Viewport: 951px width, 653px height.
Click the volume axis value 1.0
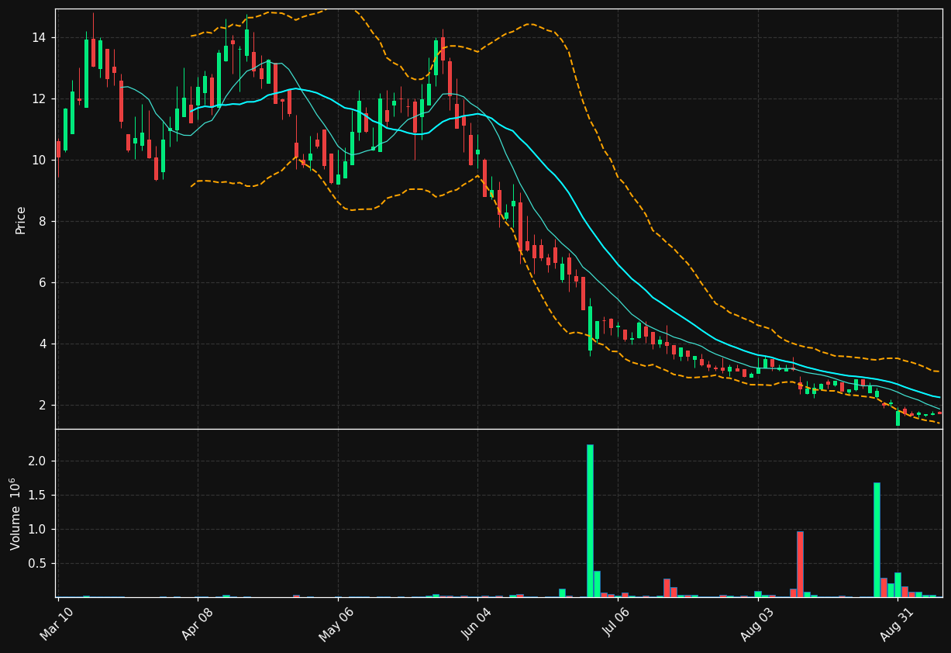(x=38, y=530)
